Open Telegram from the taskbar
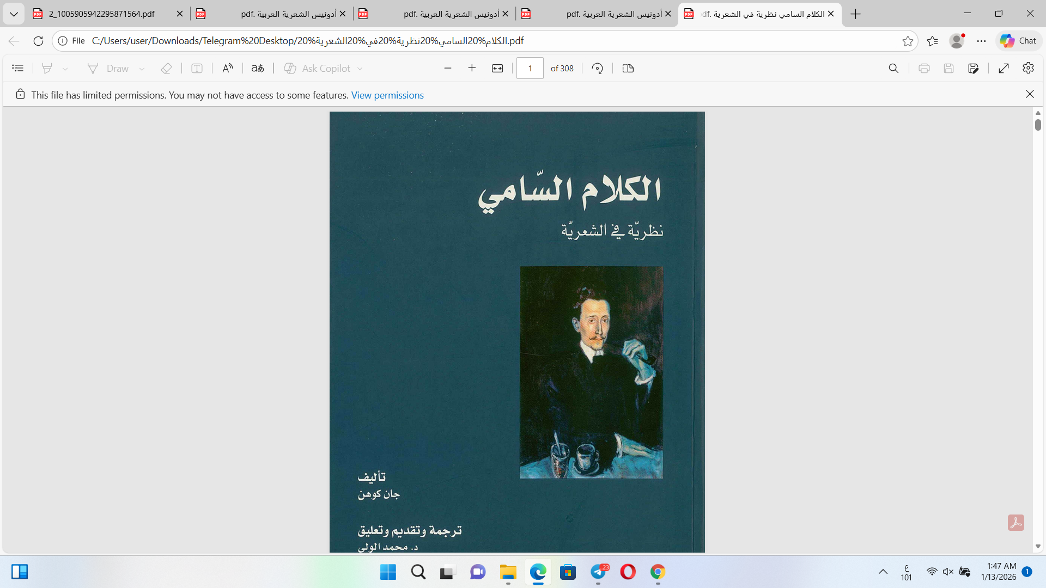Viewport: 1046px width, 588px height. point(598,572)
